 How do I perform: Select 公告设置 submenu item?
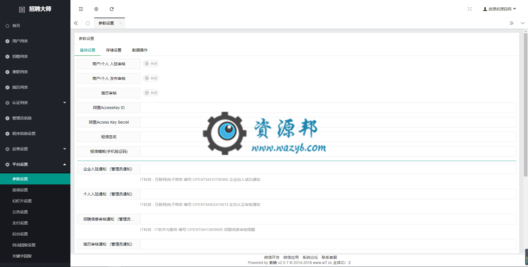(35, 212)
